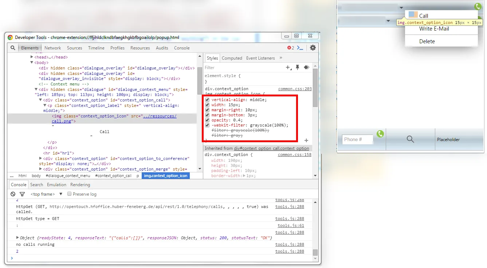Open the Audits panel tab
This screenshot has width=487, height=268.
click(162, 48)
